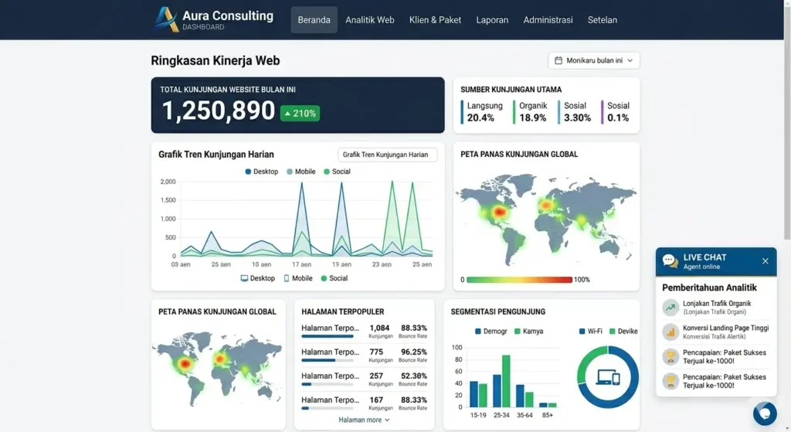
Task: Click the first Pencapaian trophy icon
Action: pos(670,356)
